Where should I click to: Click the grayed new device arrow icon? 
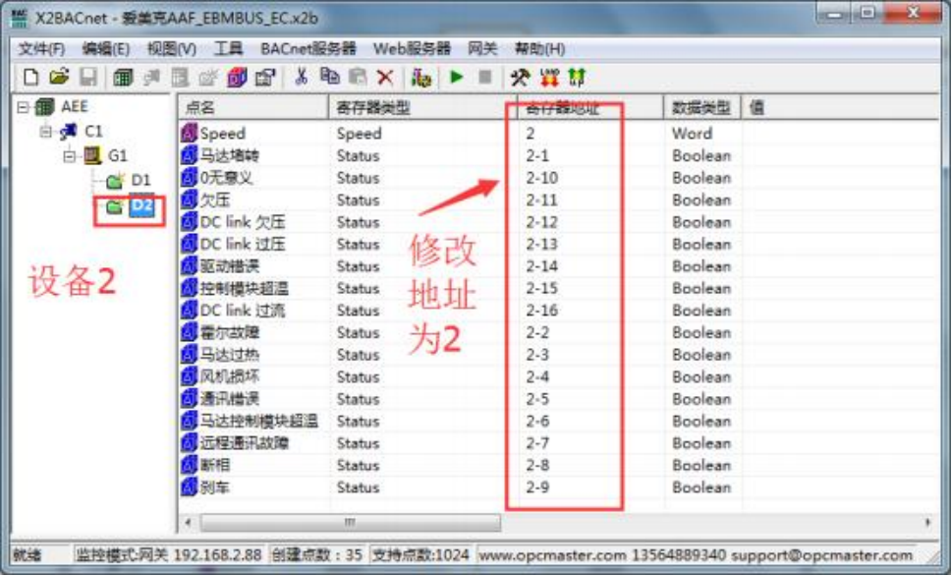151,78
